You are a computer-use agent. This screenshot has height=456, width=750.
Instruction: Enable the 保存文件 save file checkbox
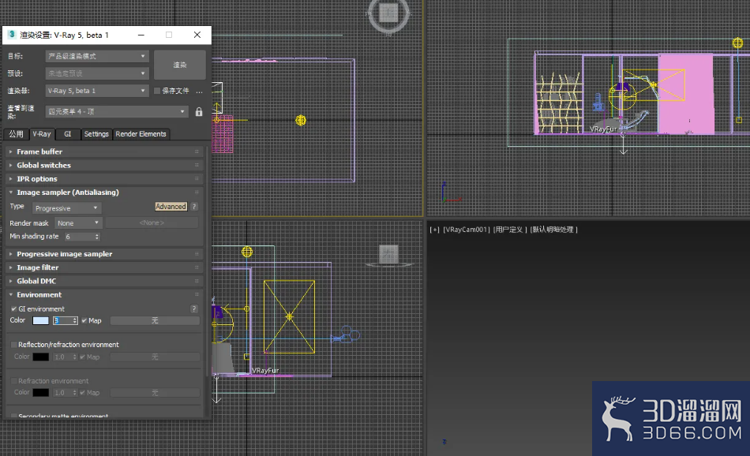point(157,91)
